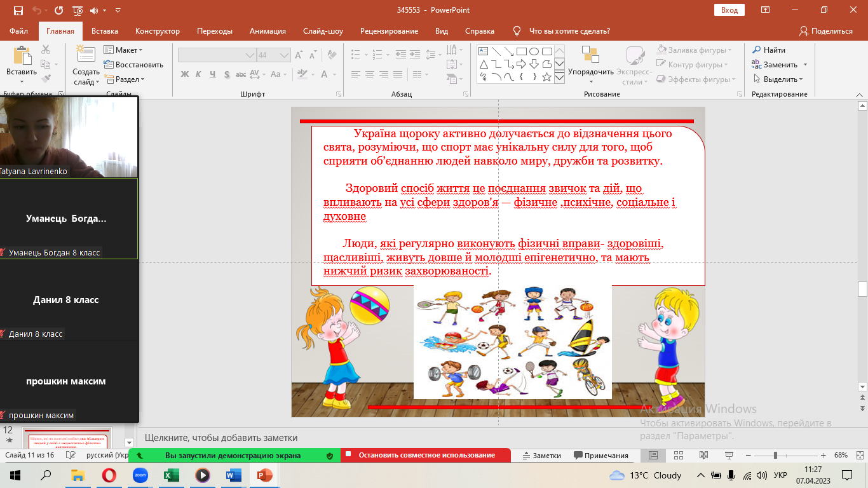868x488 pixels.
Task: Toggle underline Ч formatting
Action: [x=212, y=74]
